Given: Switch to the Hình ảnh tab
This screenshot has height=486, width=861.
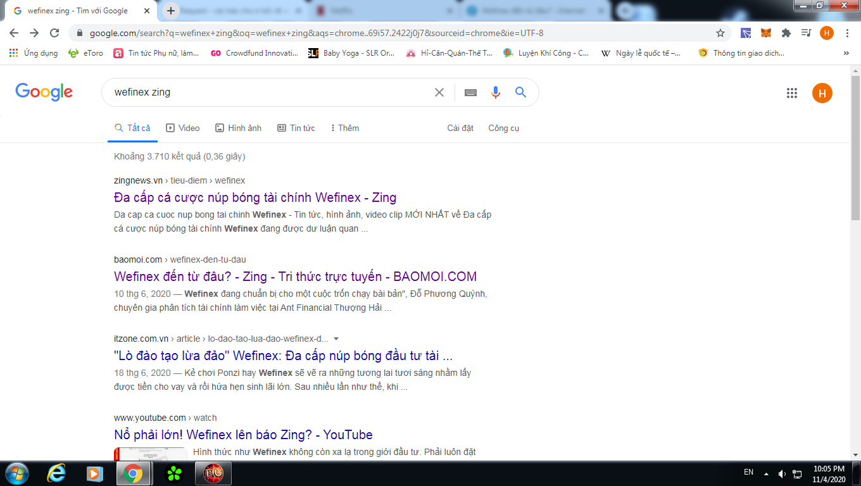Looking at the screenshot, I should point(238,128).
